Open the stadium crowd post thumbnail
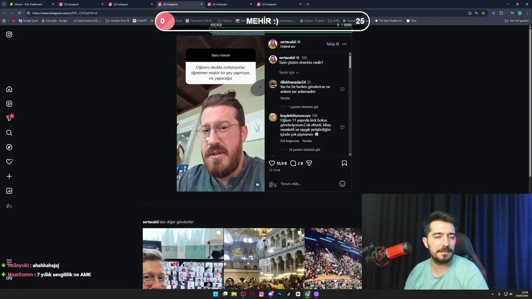The image size is (532, 299). point(333,258)
